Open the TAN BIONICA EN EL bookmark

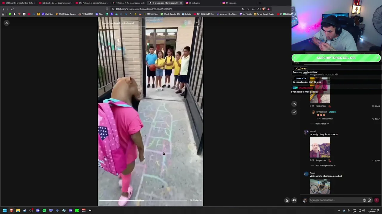204,14
